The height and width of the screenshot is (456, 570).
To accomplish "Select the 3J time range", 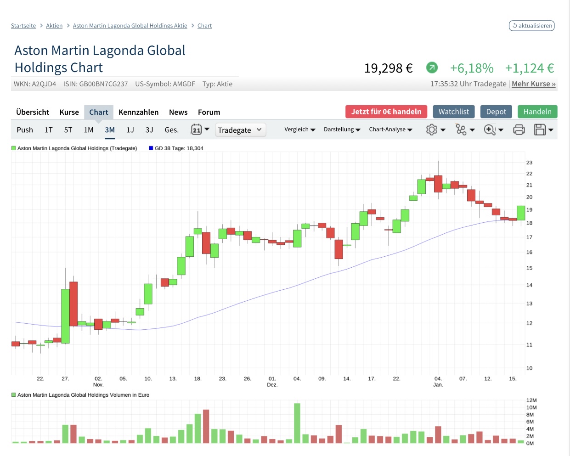I will 149,130.
